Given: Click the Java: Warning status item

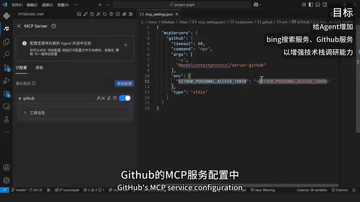Looking at the screenshot, I should 263,190.
